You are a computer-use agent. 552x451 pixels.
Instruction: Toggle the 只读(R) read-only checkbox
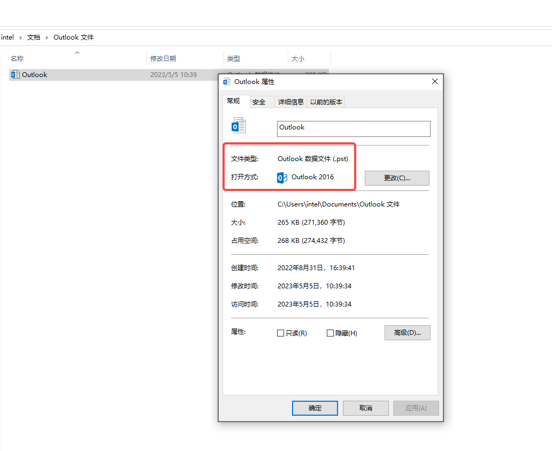pos(281,333)
